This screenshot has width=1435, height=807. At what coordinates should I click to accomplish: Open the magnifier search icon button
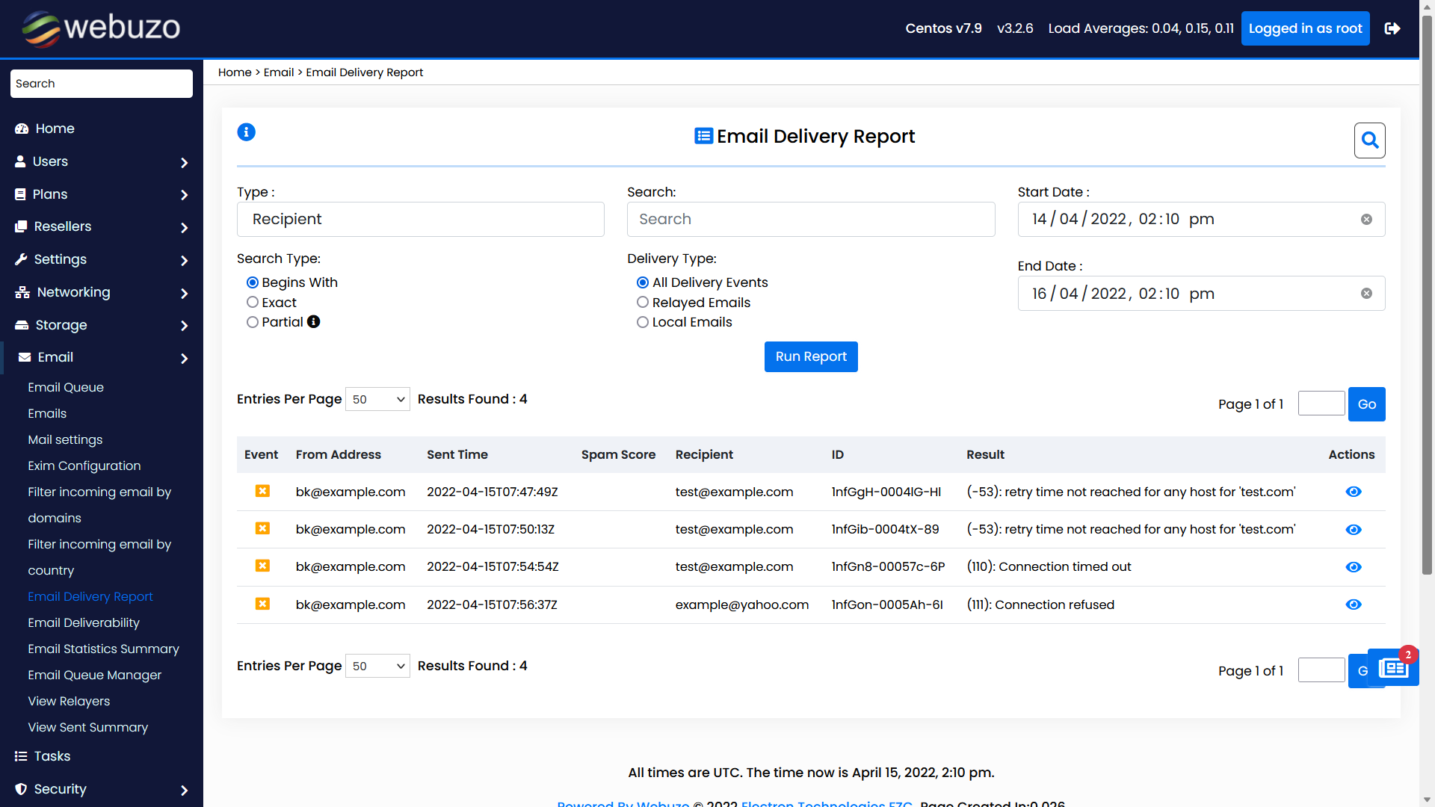tap(1369, 140)
